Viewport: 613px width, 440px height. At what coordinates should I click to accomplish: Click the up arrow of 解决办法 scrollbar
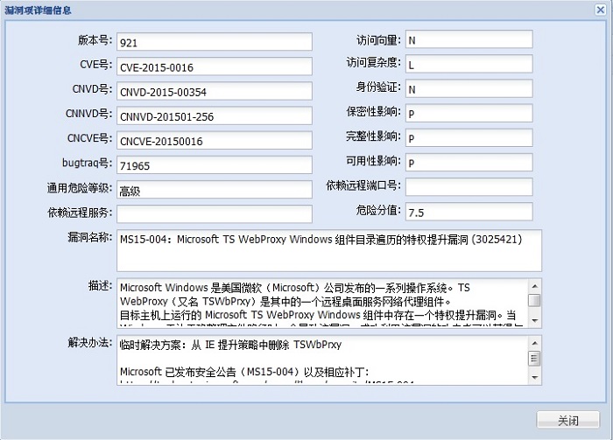tap(534, 343)
